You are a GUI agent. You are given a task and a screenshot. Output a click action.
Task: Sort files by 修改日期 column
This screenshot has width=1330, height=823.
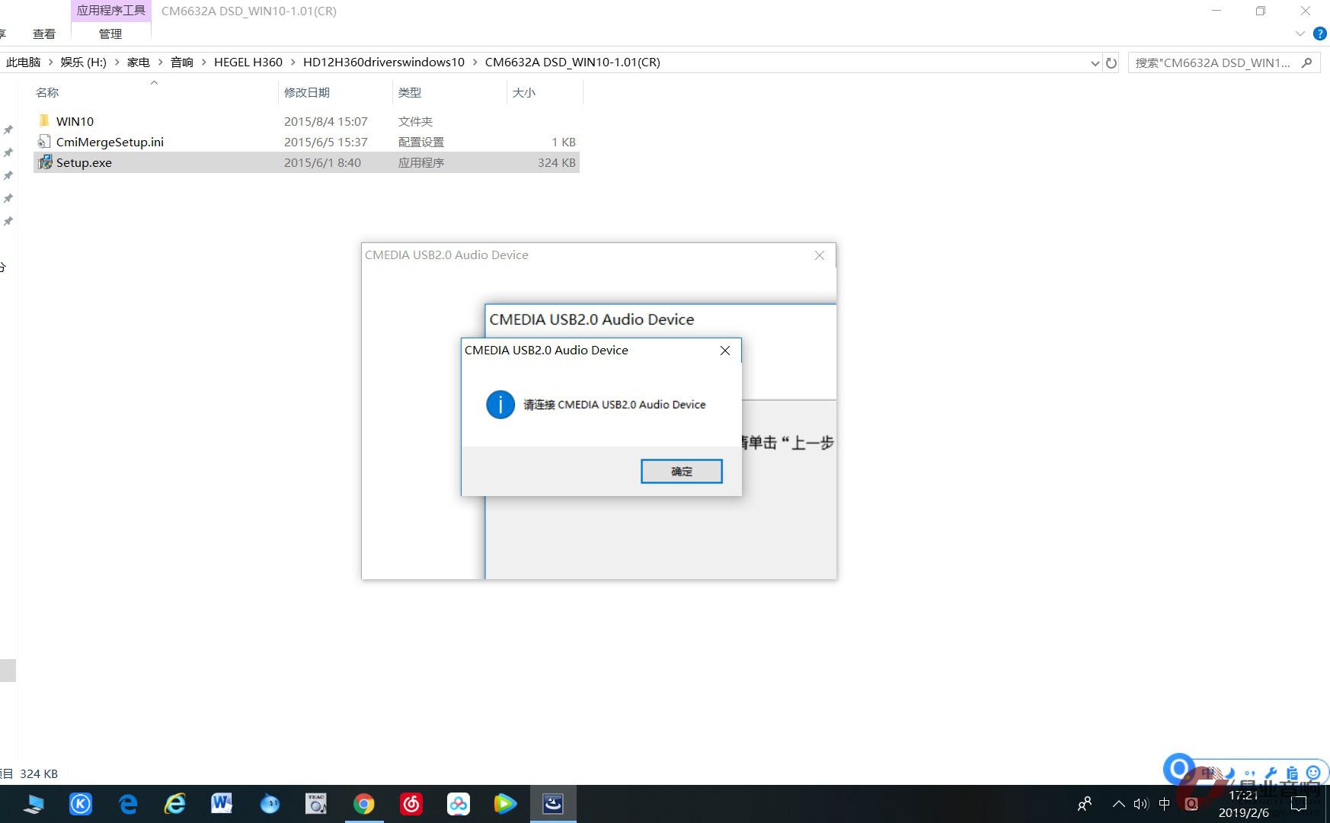(x=307, y=92)
